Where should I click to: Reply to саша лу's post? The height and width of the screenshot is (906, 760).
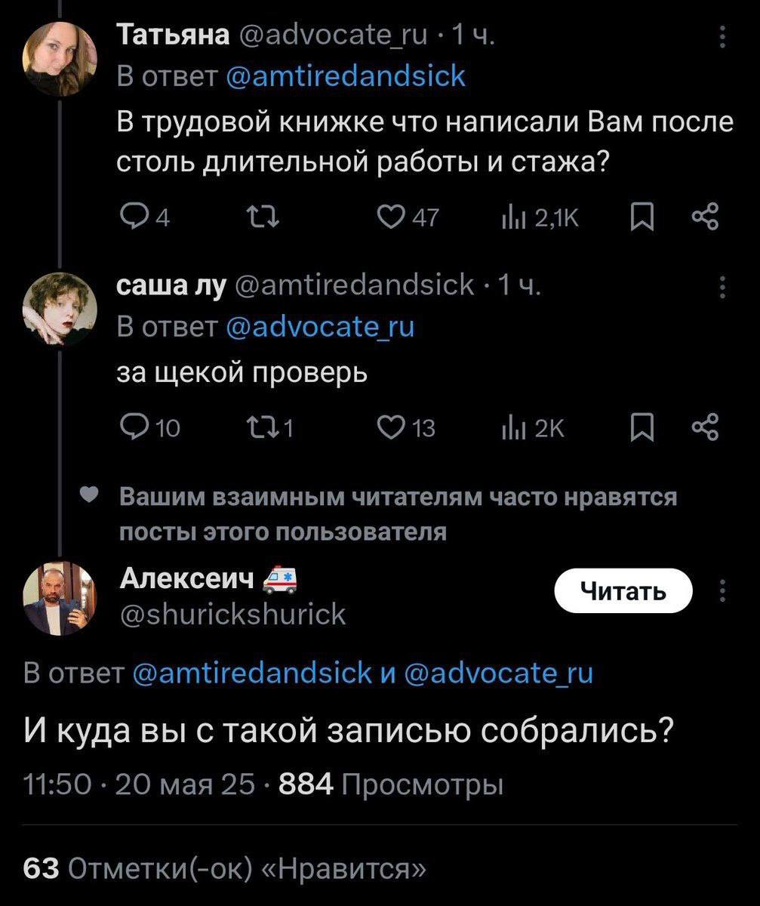coord(132,428)
